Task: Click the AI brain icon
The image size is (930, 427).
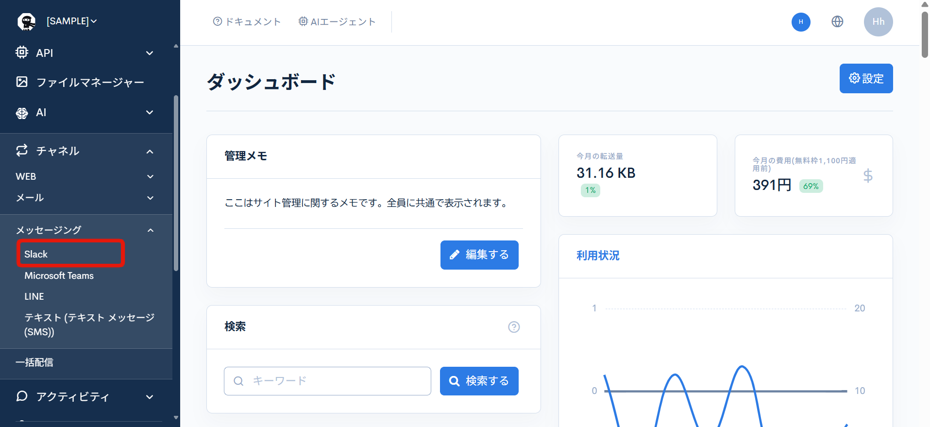Action: 22,113
